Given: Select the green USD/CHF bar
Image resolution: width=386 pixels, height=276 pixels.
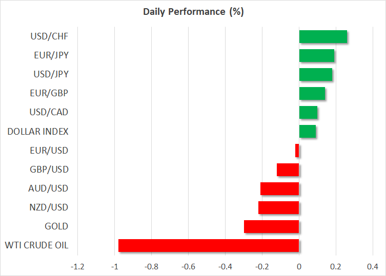Looking at the screenshot, I should 323,37.
